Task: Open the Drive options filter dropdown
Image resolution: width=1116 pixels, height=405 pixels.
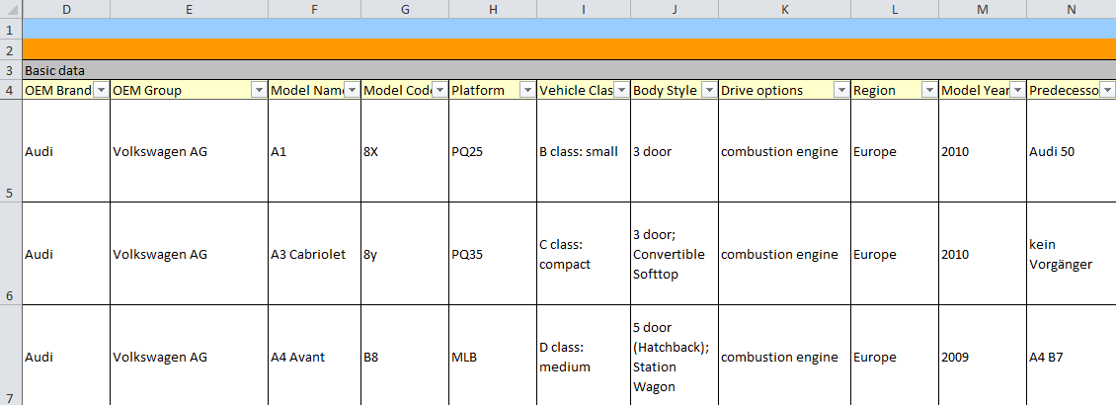Action: coord(842,91)
